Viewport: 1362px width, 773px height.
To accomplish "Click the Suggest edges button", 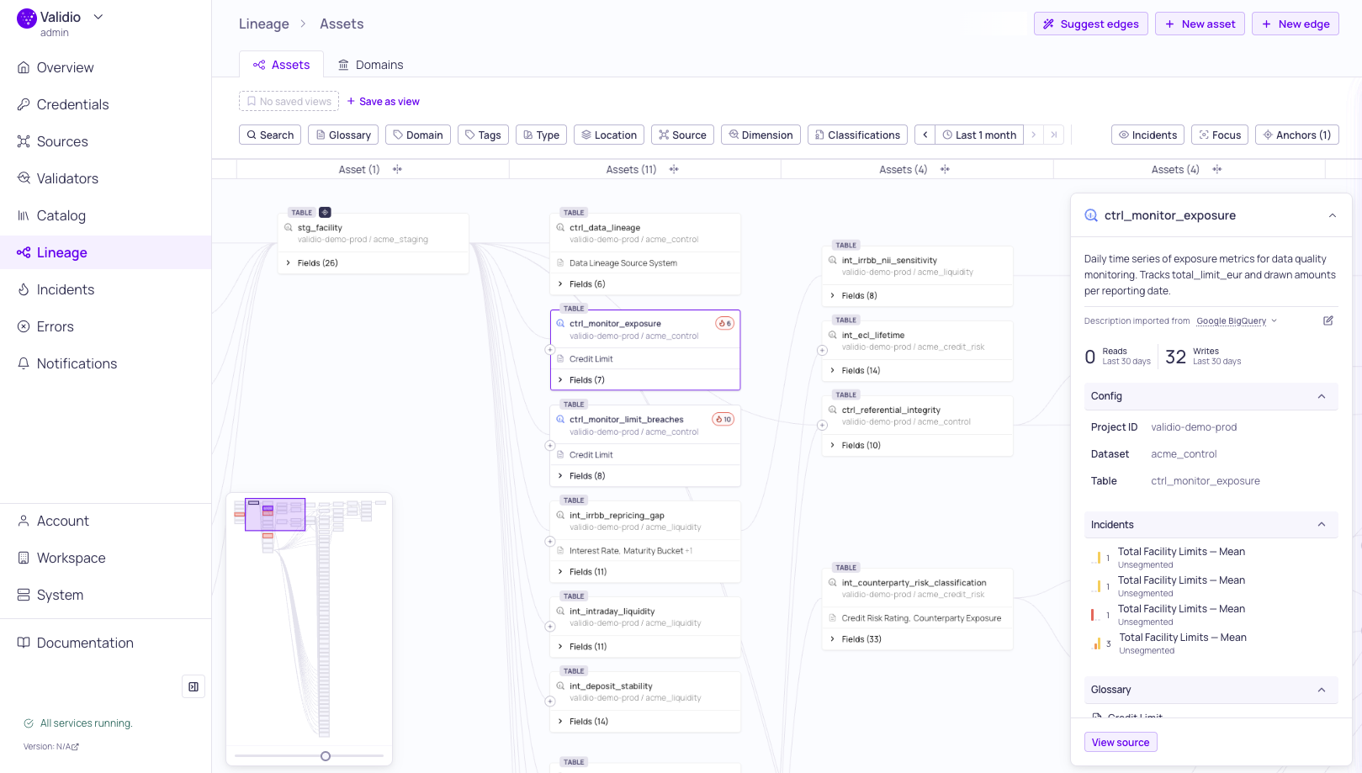I will (1091, 24).
